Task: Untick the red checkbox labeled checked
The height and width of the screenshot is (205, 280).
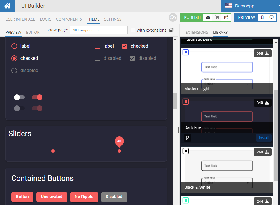Action: coord(125,46)
